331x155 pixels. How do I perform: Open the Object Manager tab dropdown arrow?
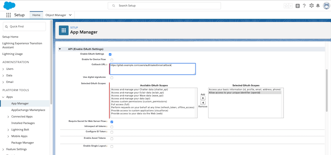tap(70, 15)
